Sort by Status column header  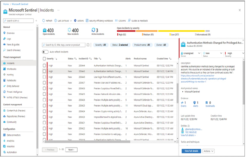[72, 59]
